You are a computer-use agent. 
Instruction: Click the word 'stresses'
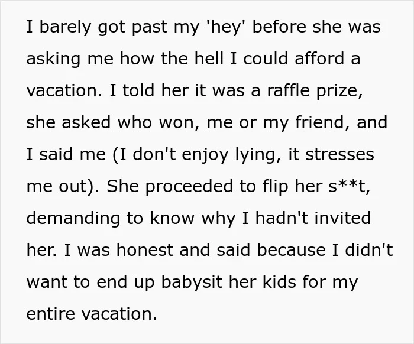tap(339, 155)
